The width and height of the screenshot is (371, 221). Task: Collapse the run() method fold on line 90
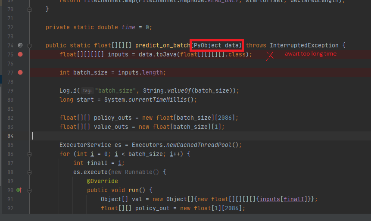coord(30,190)
